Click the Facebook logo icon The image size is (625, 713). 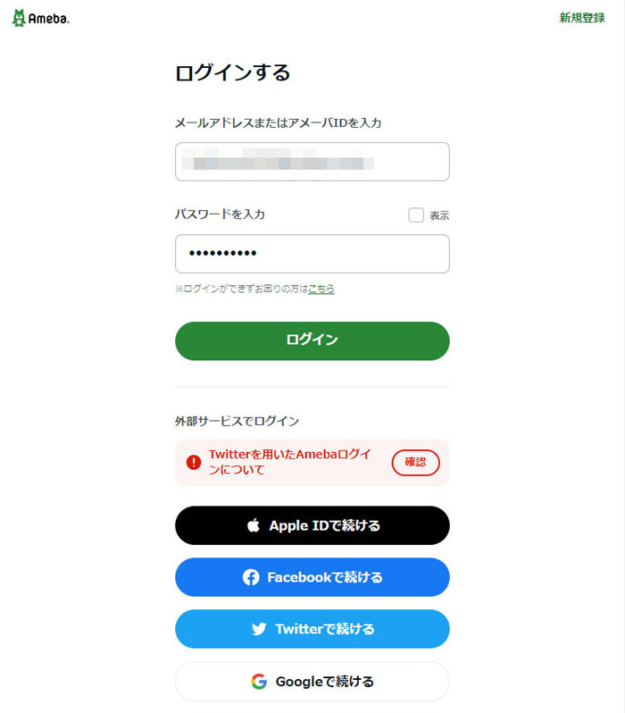pos(251,577)
